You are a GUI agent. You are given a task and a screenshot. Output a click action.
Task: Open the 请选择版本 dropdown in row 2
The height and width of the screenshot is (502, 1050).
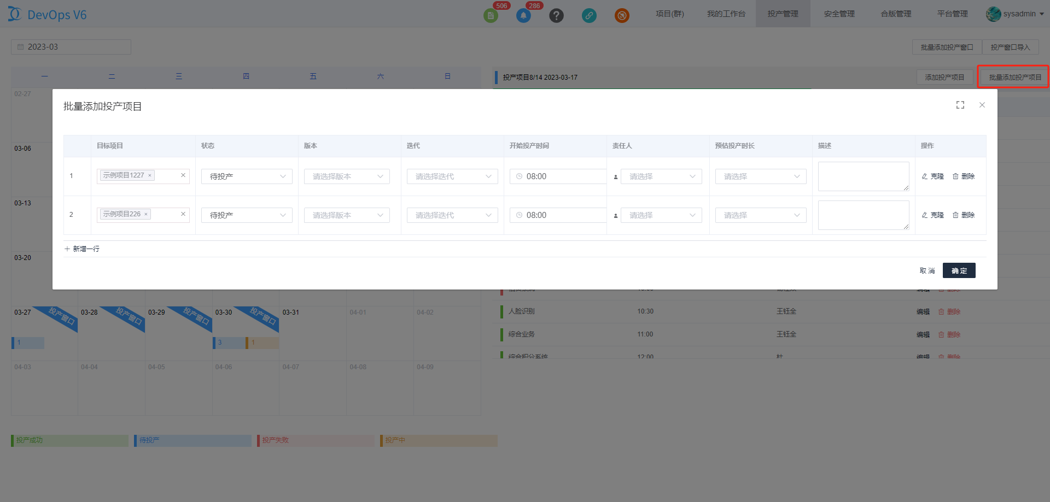(347, 215)
